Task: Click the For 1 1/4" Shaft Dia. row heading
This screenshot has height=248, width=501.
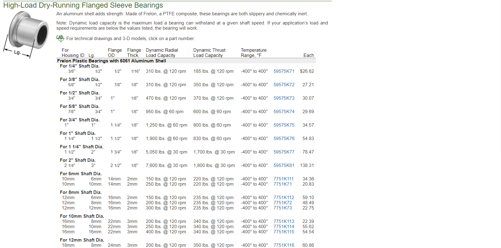Action: point(82,147)
